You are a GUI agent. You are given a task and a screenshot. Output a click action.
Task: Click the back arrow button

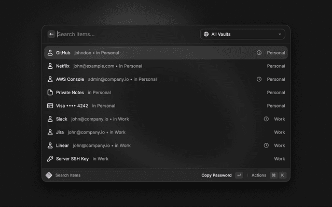(51, 34)
